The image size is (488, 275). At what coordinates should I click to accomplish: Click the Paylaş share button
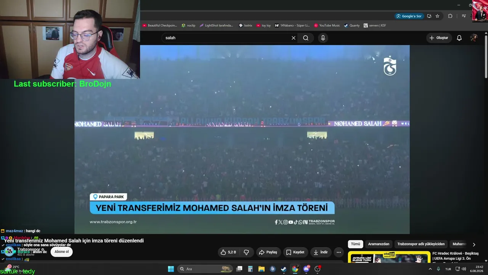(268, 252)
